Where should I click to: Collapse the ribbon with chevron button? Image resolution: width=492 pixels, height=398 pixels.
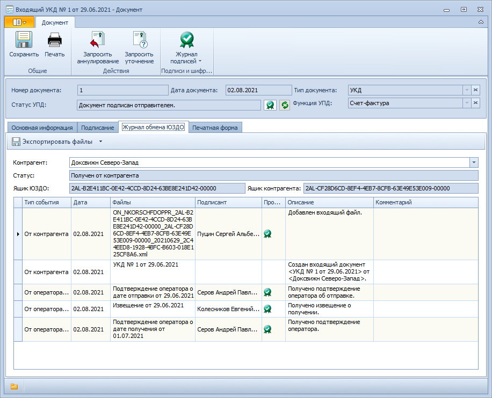pyautogui.click(x=480, y=23)
